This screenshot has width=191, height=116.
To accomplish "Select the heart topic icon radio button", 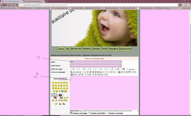I will [x=77, y=69].
